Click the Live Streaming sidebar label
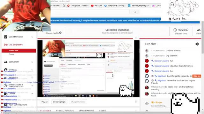Viewport: 204px width, 114px height. click(x=16, y=45)
